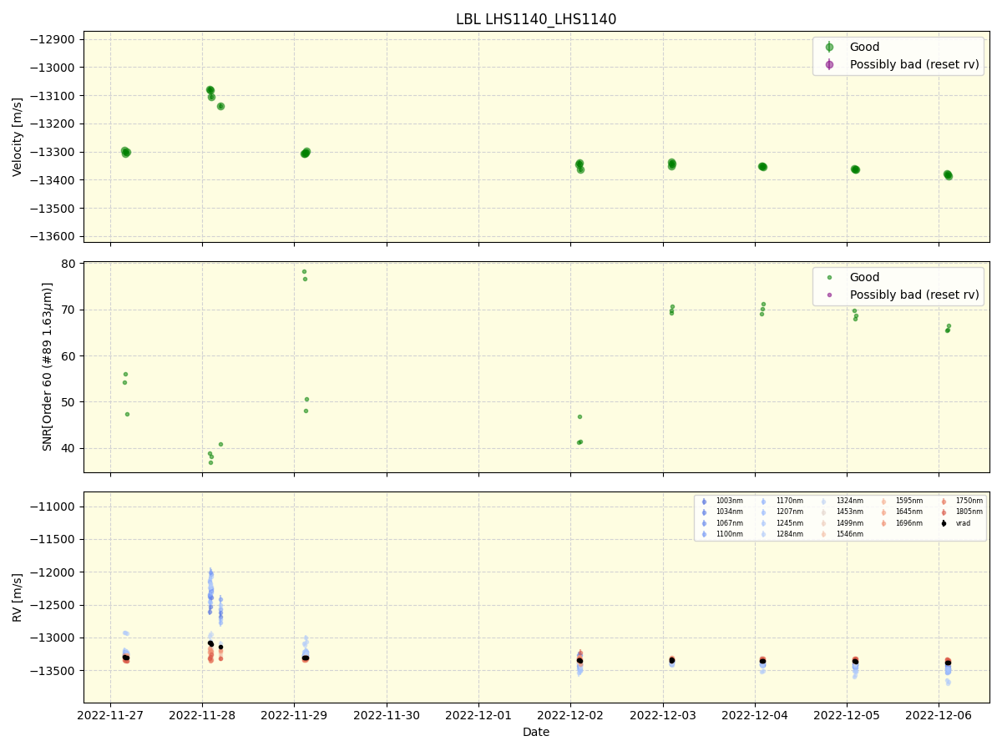Click the 2022-12-02 date tick label

pyautogui.click(x=570, y=714)
